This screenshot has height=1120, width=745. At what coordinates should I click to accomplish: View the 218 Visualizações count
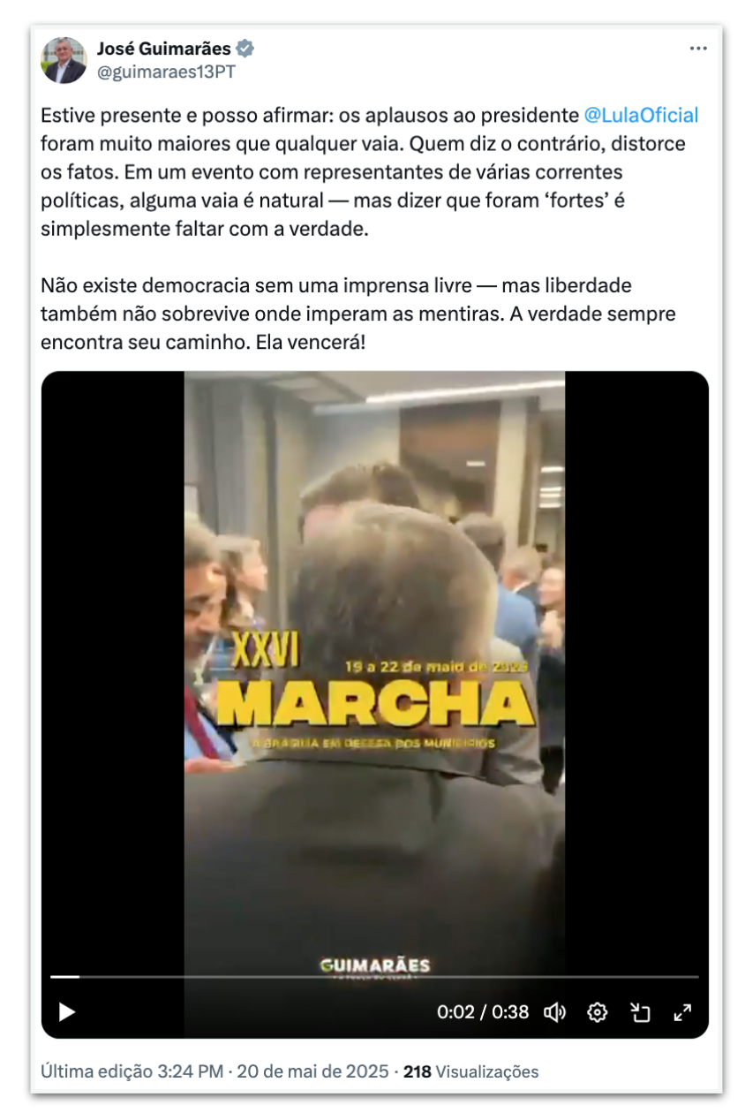[470, 1071]
